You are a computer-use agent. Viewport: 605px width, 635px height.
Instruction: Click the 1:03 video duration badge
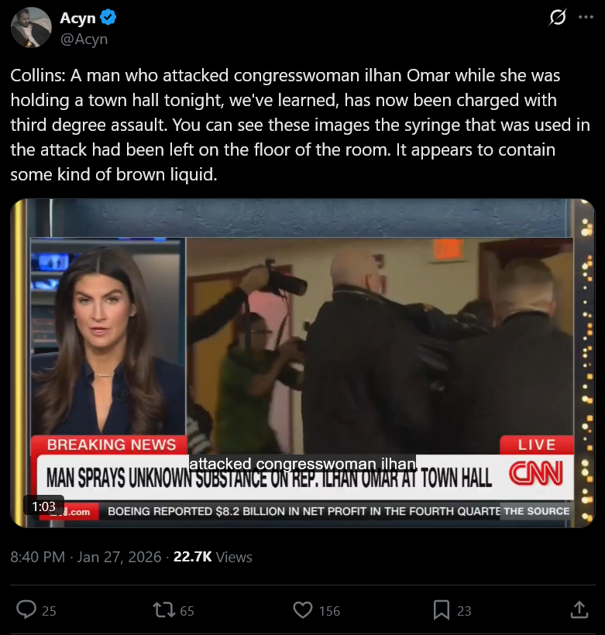(43, 506)
